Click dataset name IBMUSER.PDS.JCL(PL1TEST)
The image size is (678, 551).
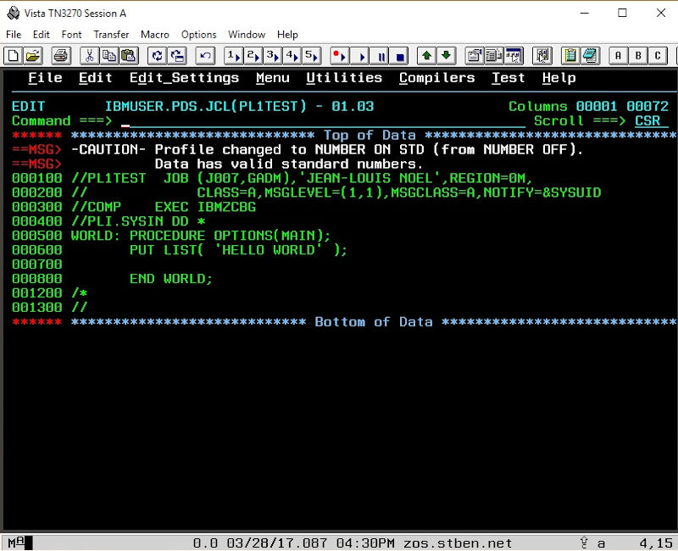click(205, 107)
